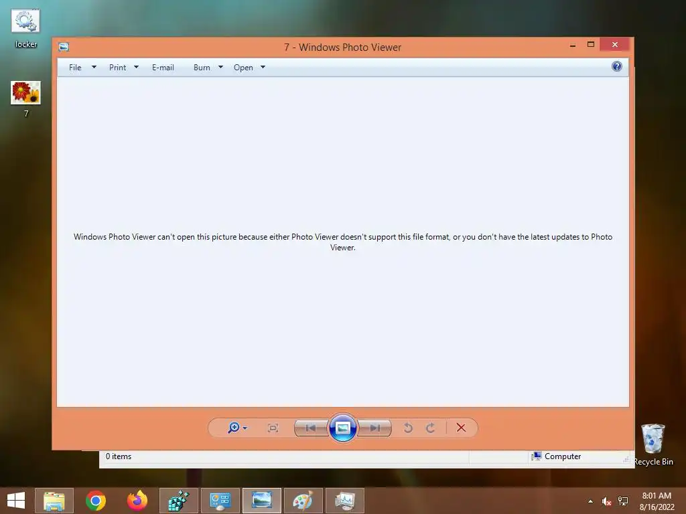Screen dimensions: 686x514
Task: Go to the previous picture
Action: [311, 428]
